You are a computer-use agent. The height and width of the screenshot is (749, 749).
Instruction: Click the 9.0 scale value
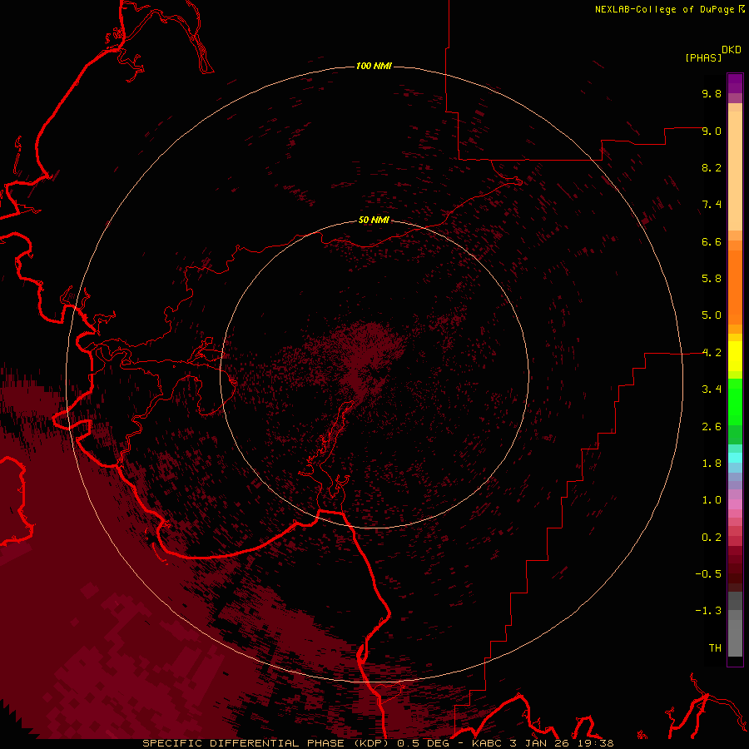click(x=712, y=131)
